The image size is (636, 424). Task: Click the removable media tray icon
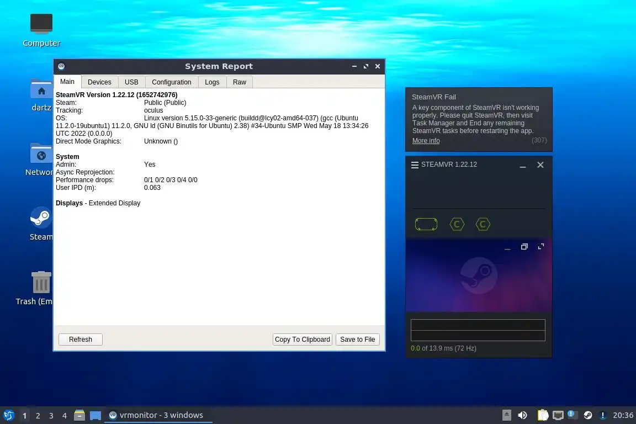click(x=507, y=415)
